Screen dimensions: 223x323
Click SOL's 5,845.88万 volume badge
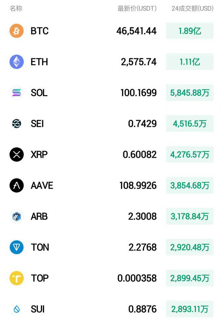(190, 93)
